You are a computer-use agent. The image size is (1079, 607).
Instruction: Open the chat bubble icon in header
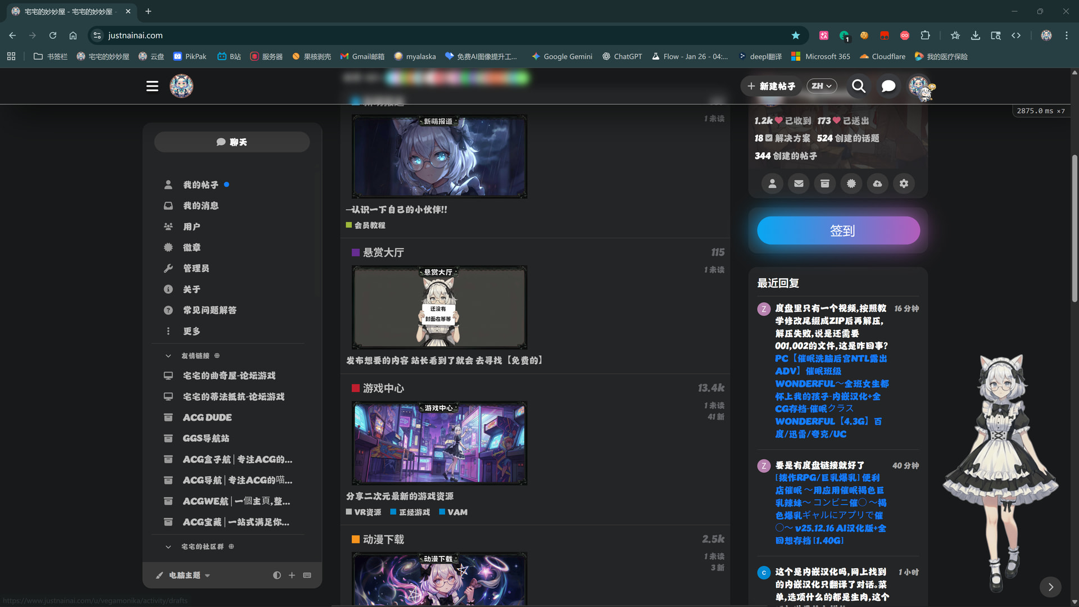pyautogui.click(x=888, y=86)
